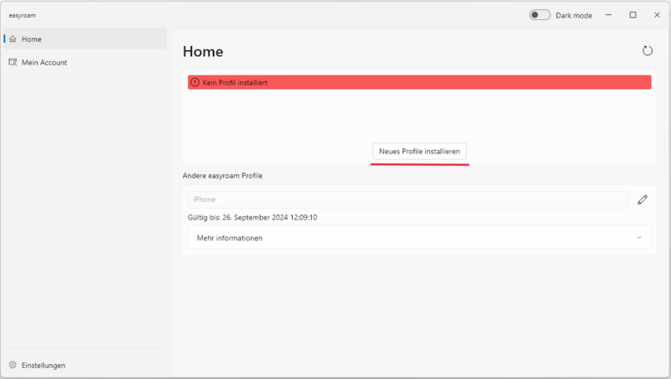Open Einstellungen from the sidebar bottom
The width and height of the screenshot is (671, 379).
coord(44,365)
